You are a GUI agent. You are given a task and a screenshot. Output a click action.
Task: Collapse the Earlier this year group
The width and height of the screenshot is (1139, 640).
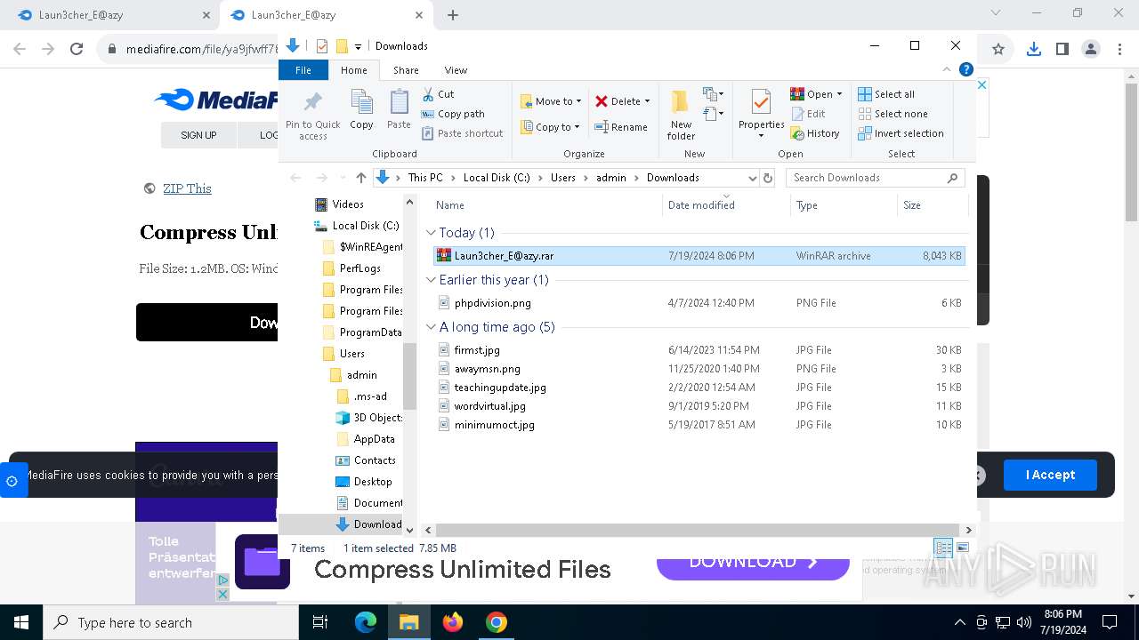[x=431, y=280]
